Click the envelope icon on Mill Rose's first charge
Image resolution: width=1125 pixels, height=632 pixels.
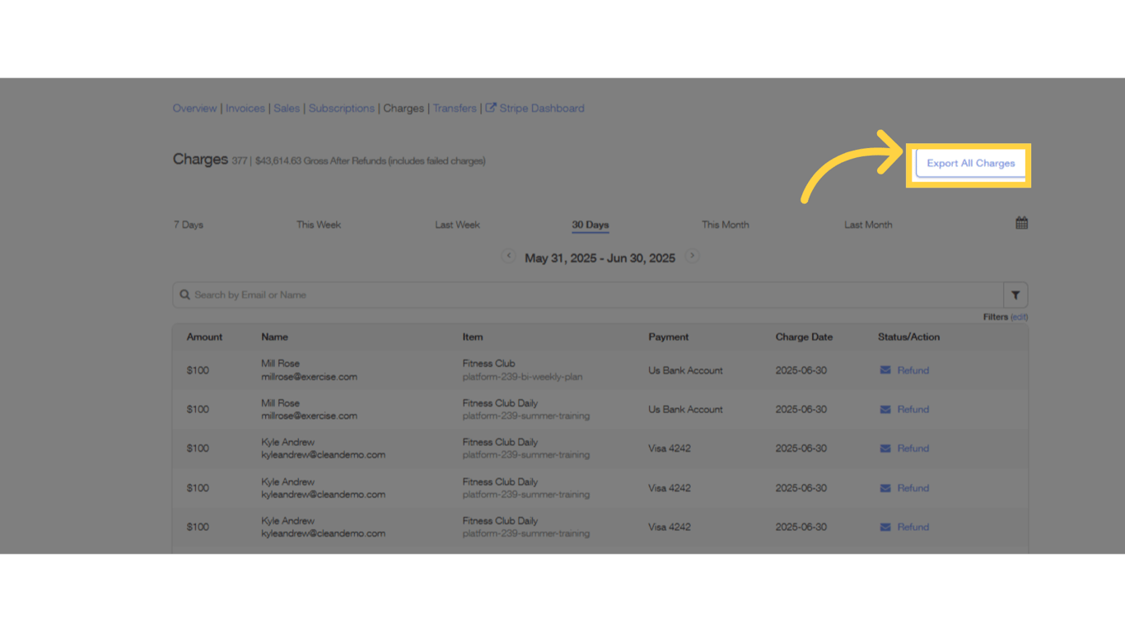[x=885, y=369]
